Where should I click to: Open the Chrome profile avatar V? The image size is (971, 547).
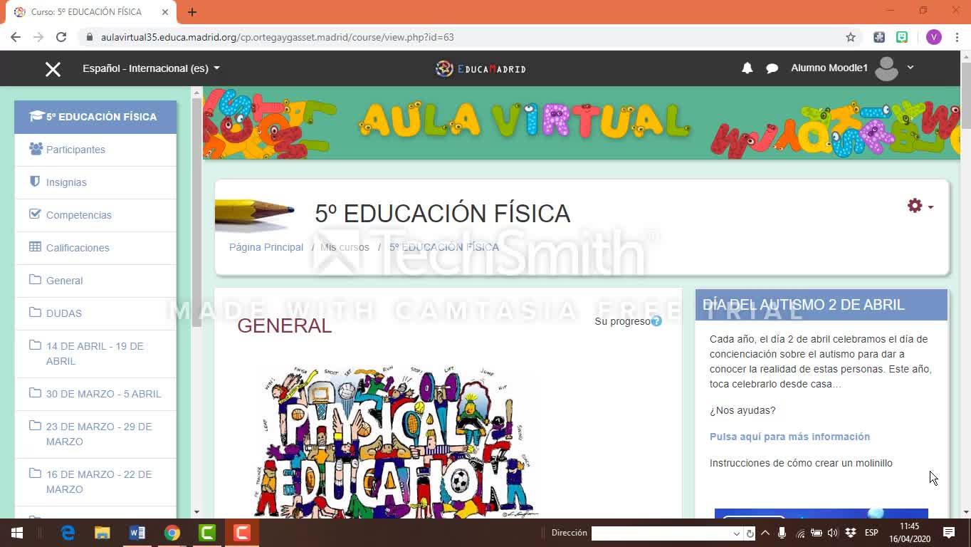933,37
